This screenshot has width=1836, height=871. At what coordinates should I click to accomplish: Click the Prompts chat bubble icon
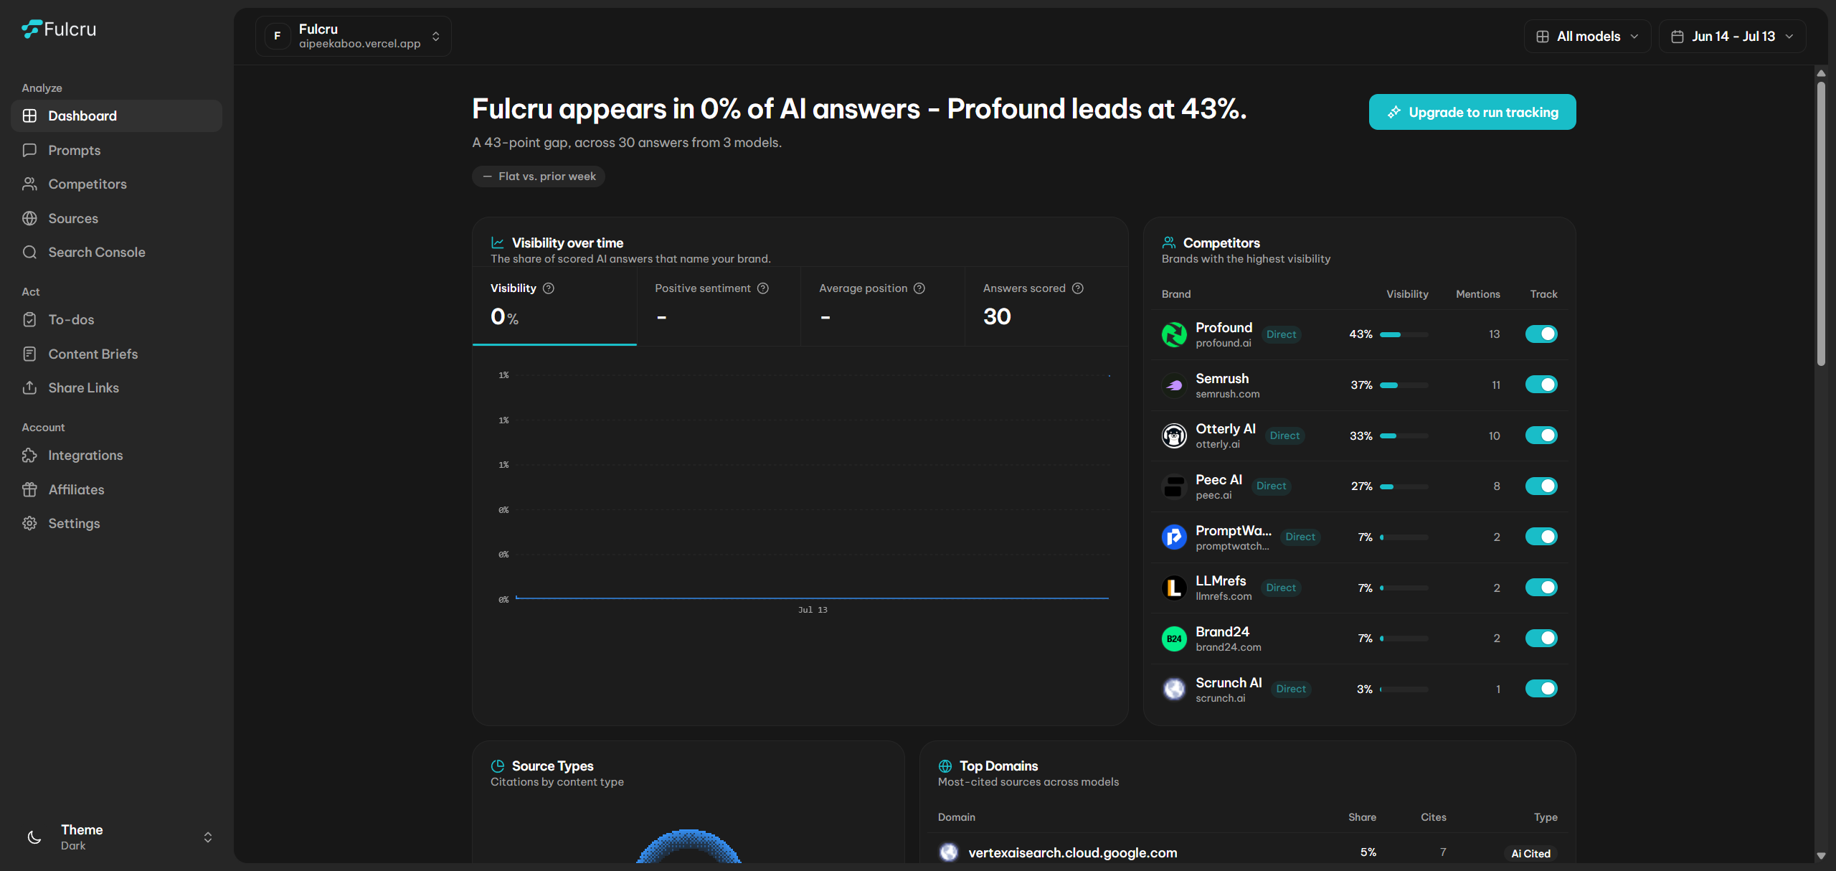click(x=29, y=150)
